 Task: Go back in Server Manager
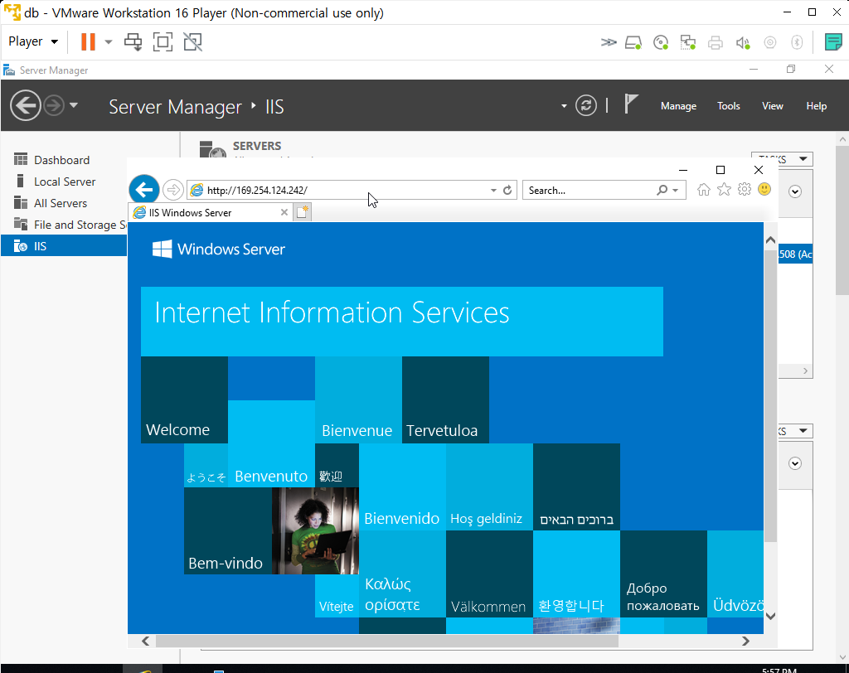(26, 105)
